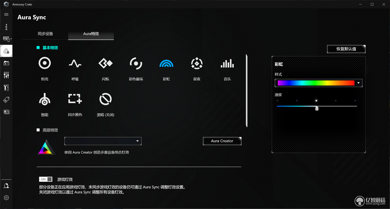Screen dimensions: 390x209
Task: Click the 恢复默认值 button
Action: (346, 49)
